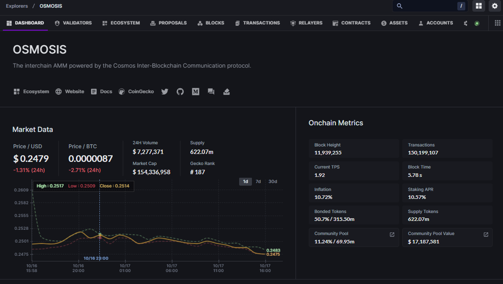The height and width of the screenshot is (284, 503).
Task: Open the GitHub repository icon
Action: pyautogui.click(x=180, y=91)
